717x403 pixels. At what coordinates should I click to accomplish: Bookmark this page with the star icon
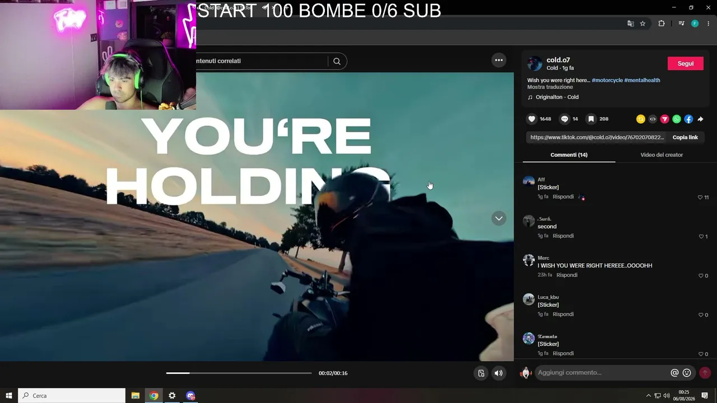tap(642, 24)
